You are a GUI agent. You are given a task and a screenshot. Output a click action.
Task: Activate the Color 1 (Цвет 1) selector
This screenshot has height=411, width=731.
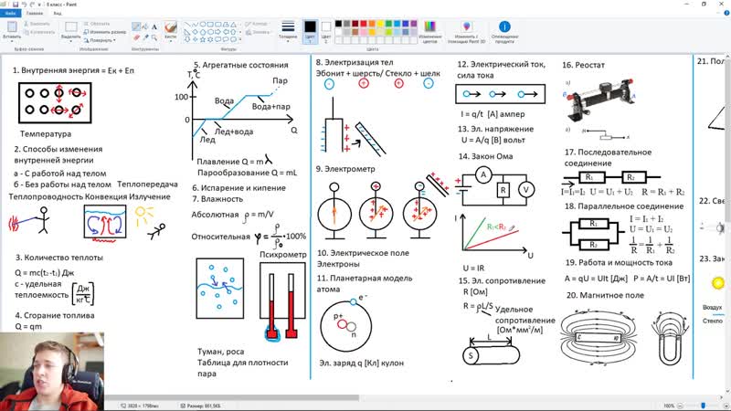coord(310,32)
